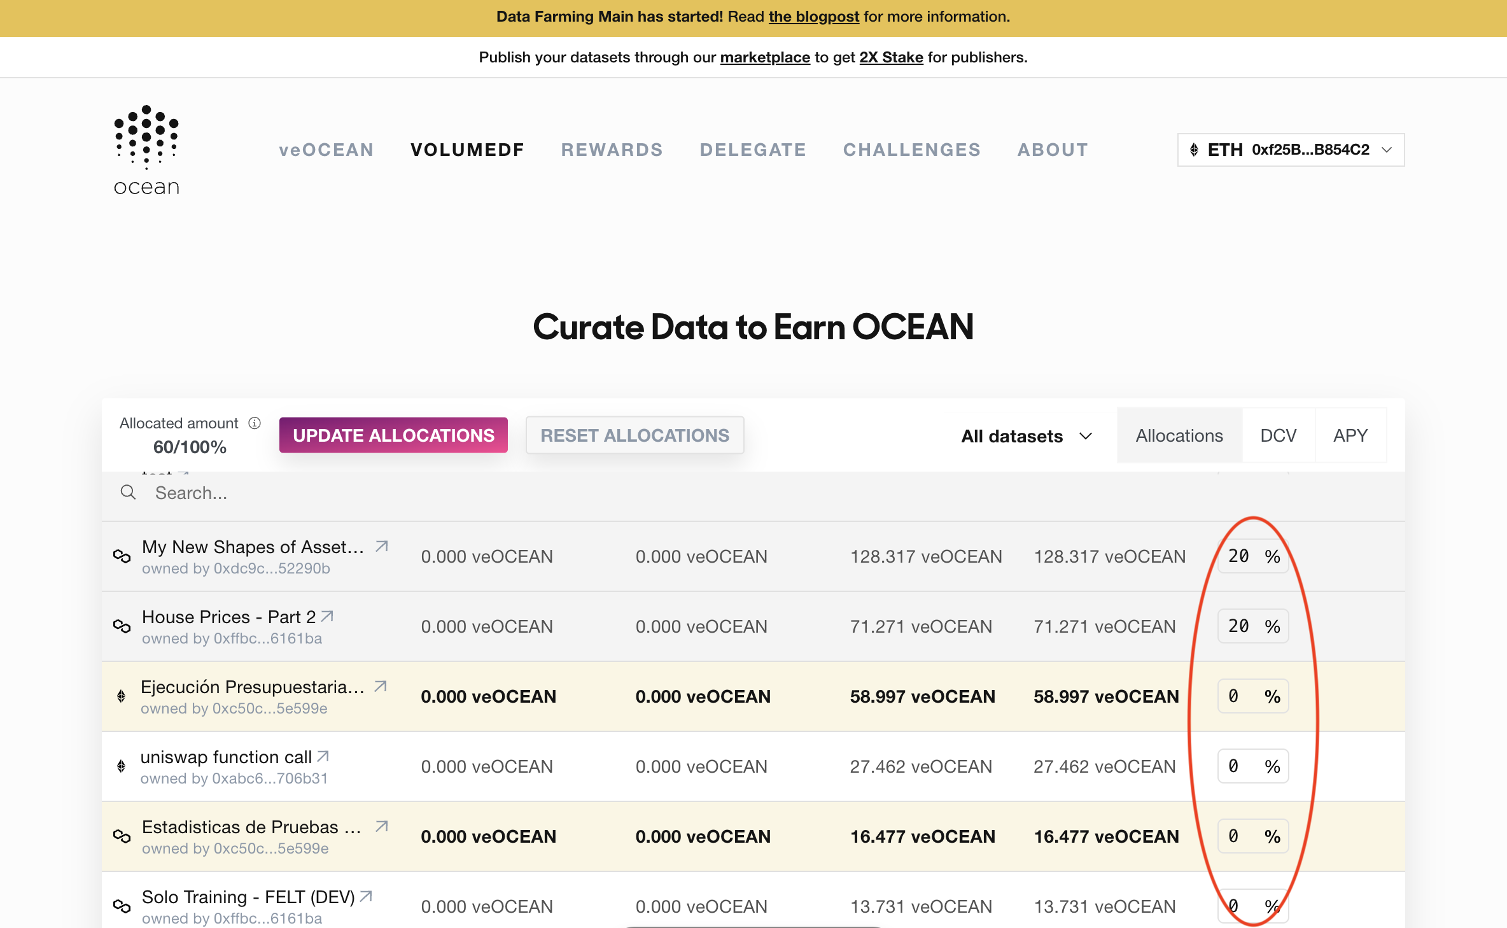Click the Allocated amount info icon
The width and height of the screenshot is (1507, 928).
point(255,423)
